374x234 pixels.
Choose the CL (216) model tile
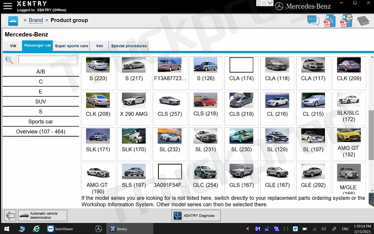pyautogui.click(x=277, y=109)
